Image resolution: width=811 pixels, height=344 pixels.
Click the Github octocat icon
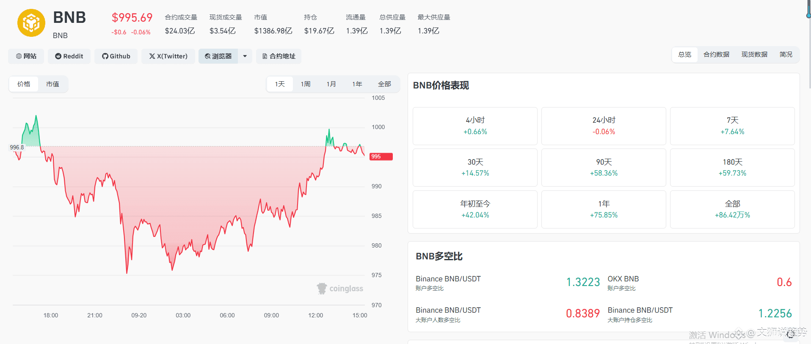pyautogui.click(x=105, y=56)
